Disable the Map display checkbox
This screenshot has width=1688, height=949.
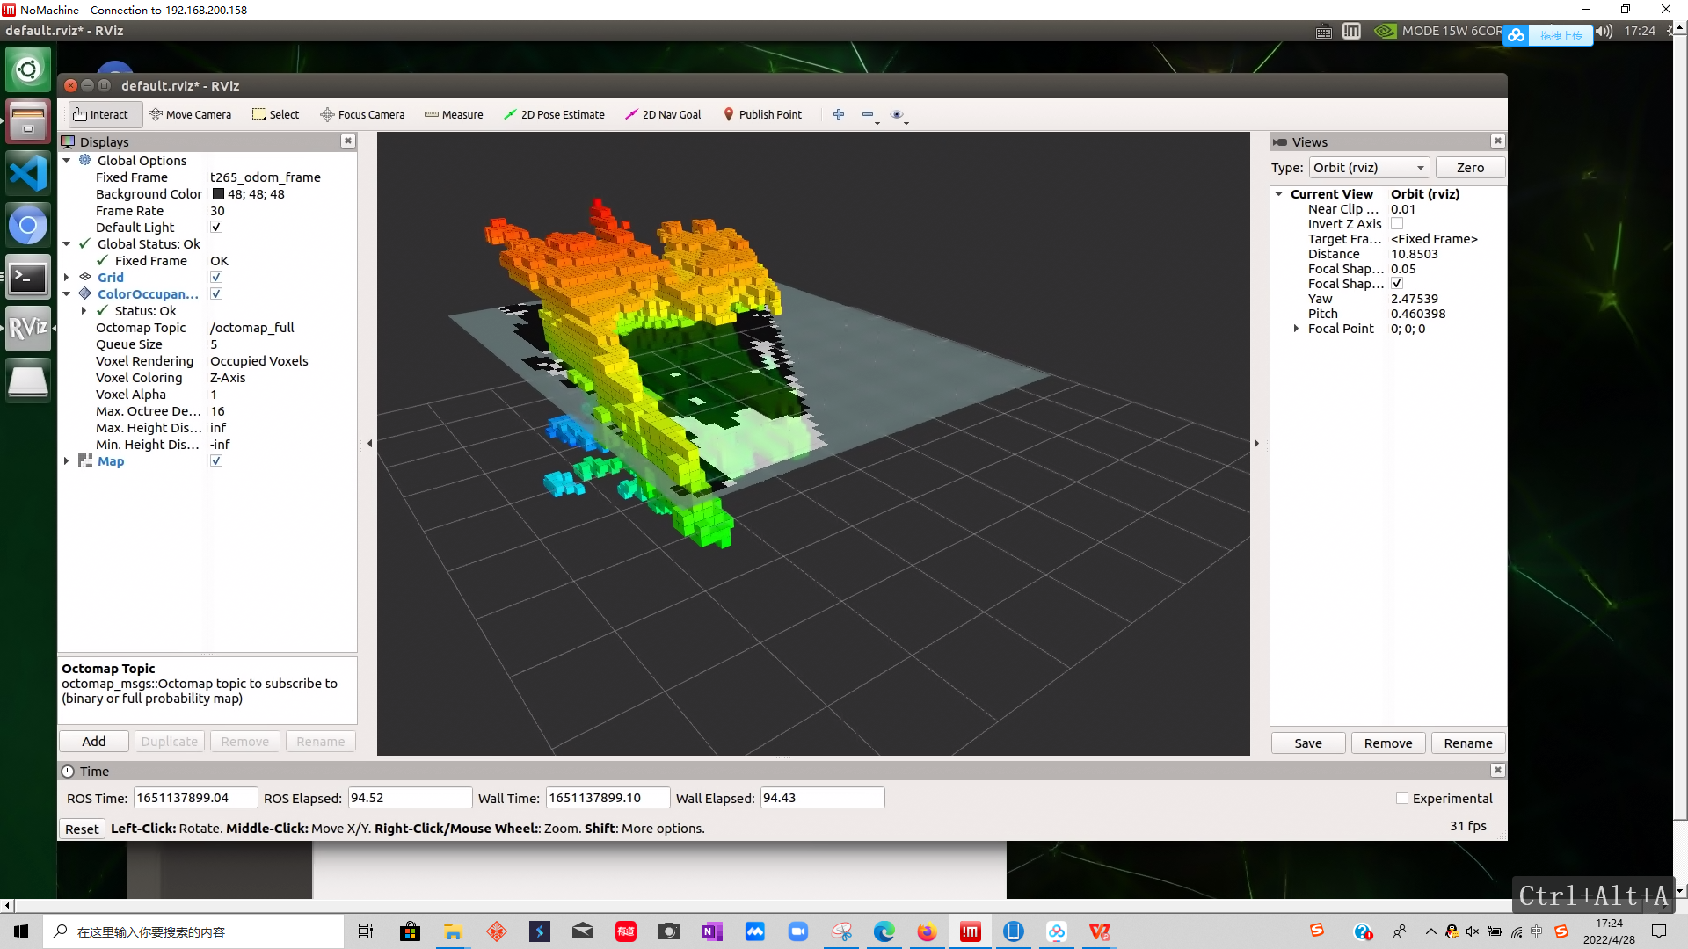[x=216, y=460]
